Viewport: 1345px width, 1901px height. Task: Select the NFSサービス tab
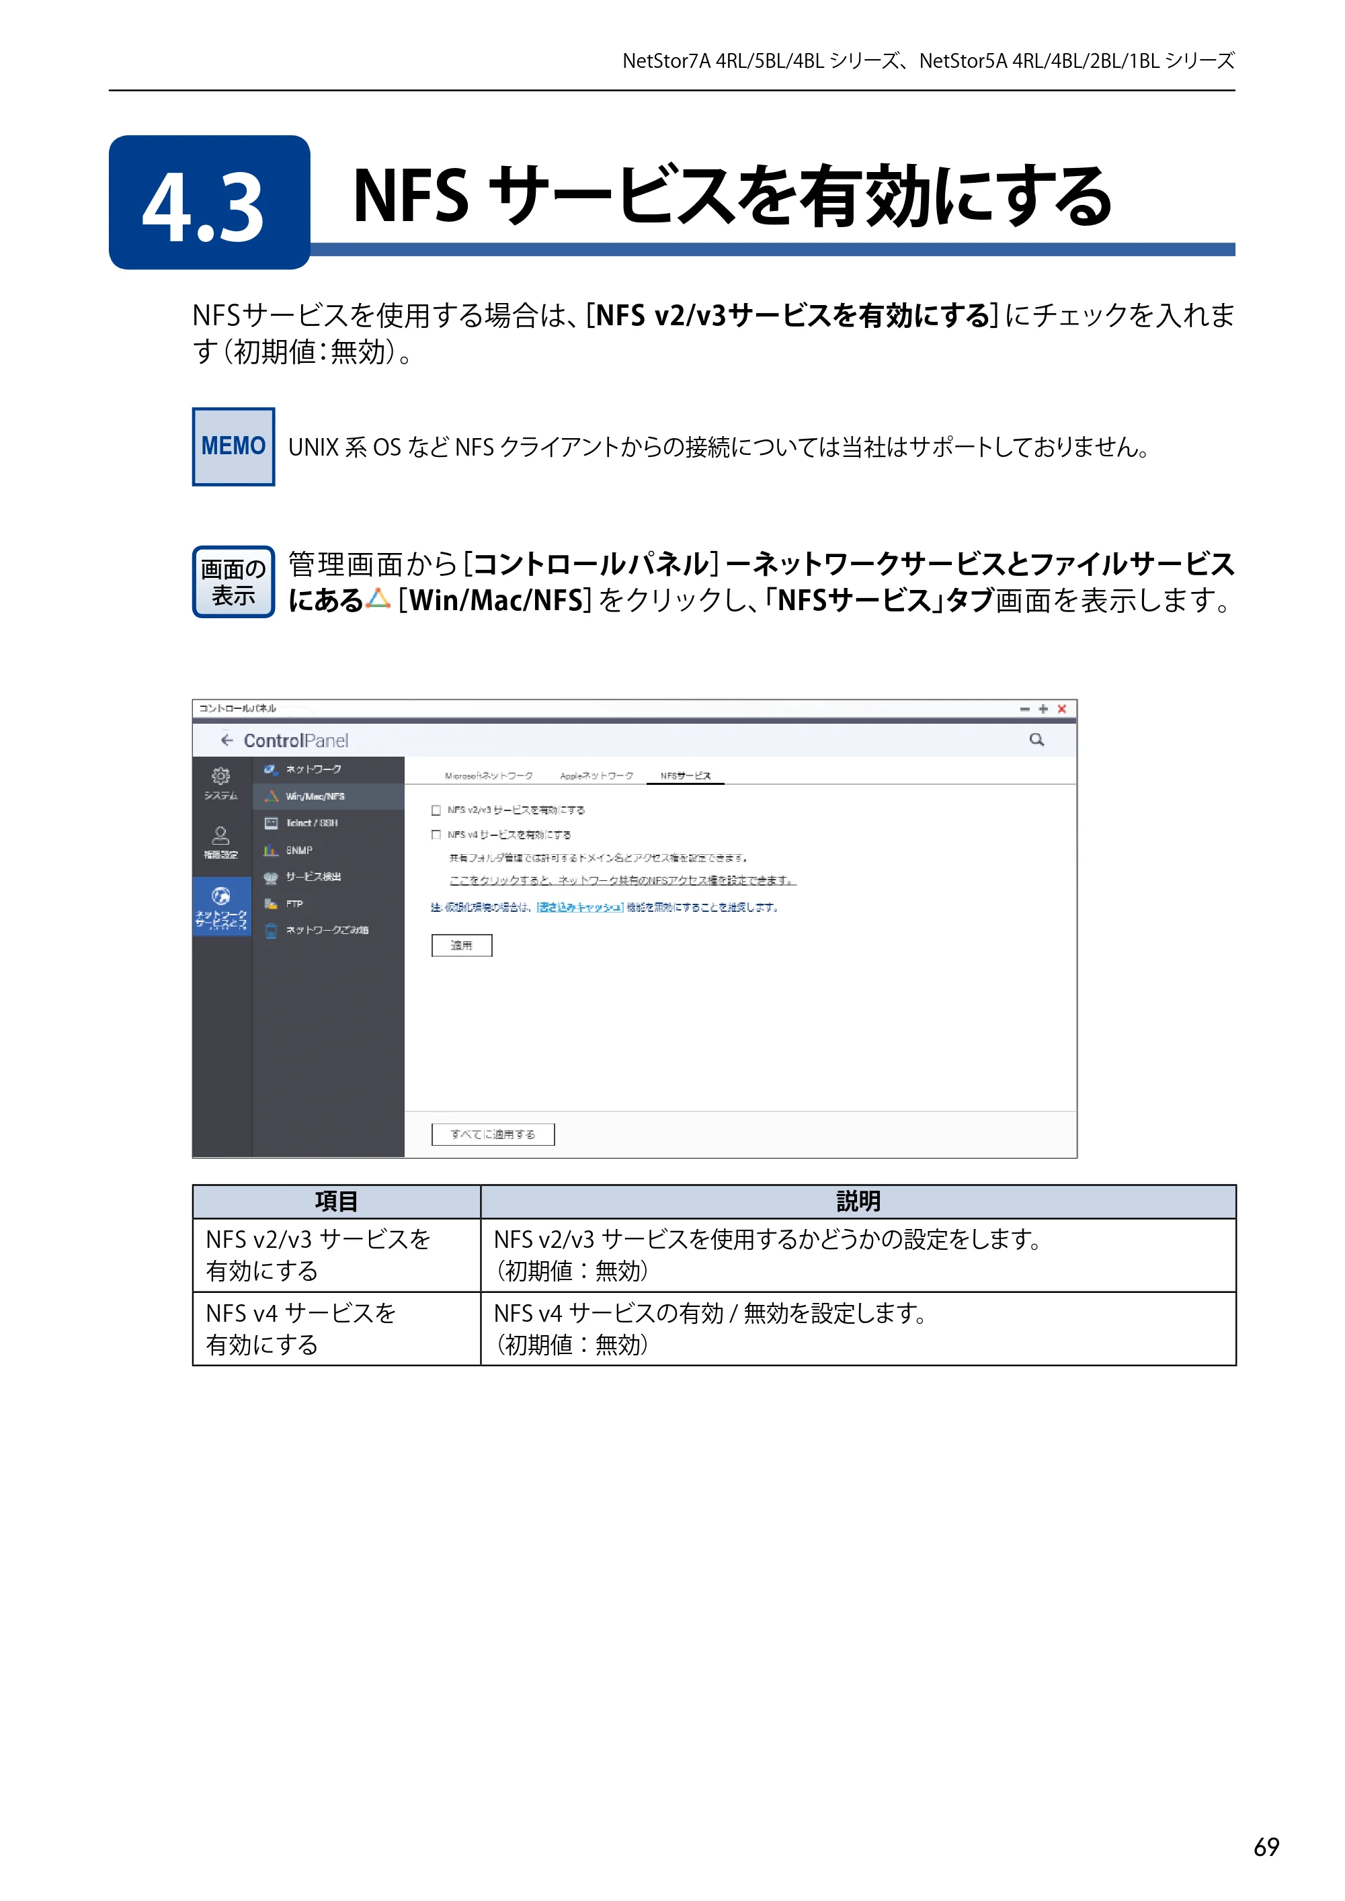point(685,776)
